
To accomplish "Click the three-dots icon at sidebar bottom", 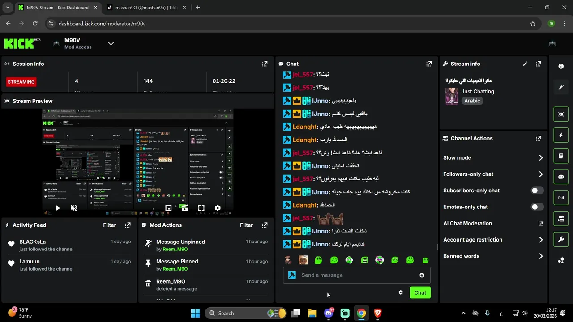I will pos(561,260).
